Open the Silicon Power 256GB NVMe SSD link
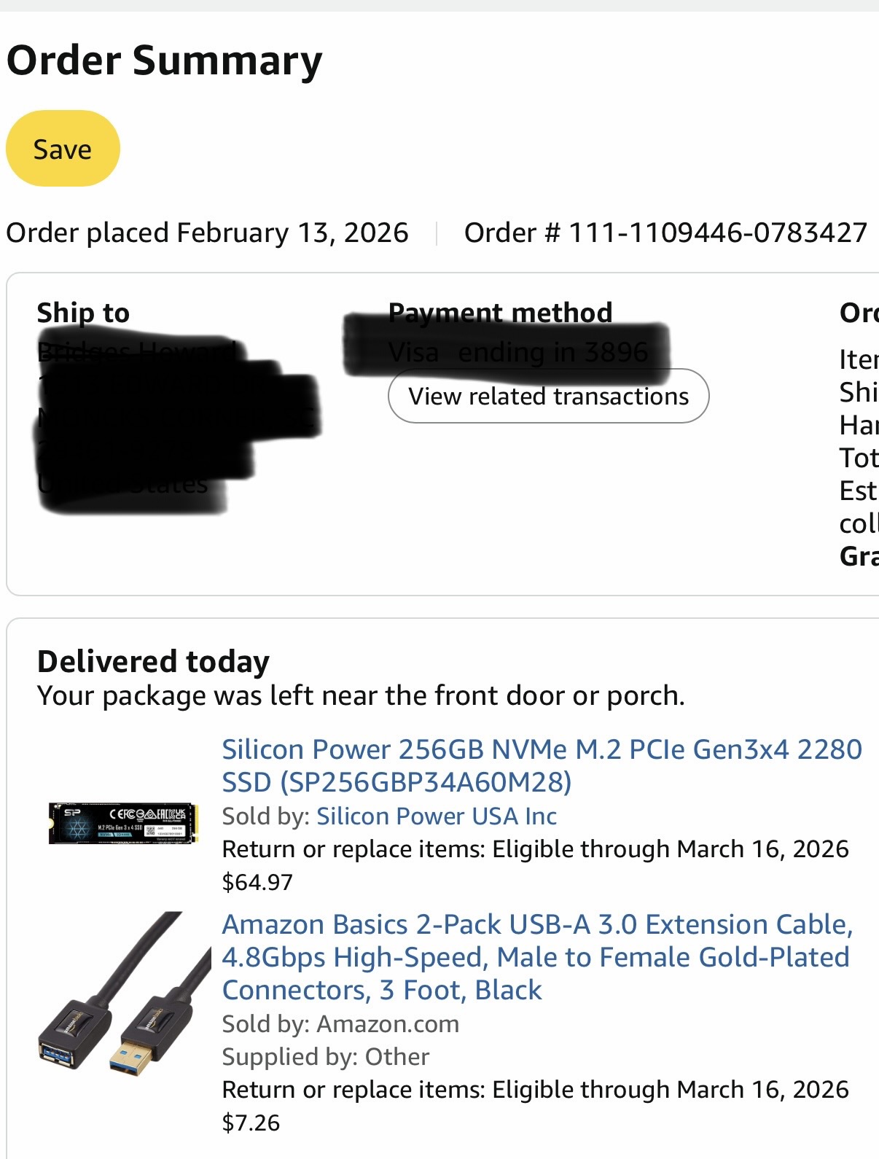Image resolution: width=879 pixels, height=1159 pixels. [x=542, y=765]
